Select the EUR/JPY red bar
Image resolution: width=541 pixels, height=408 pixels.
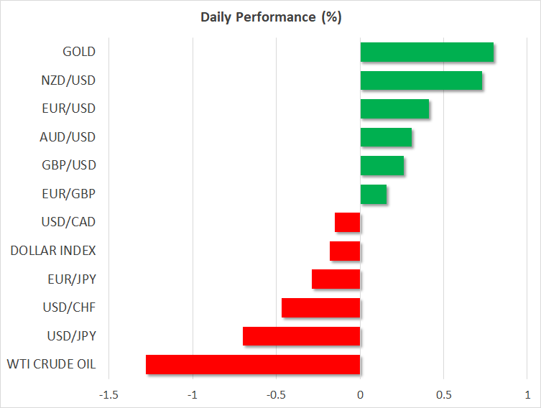(x=336, y=279)
